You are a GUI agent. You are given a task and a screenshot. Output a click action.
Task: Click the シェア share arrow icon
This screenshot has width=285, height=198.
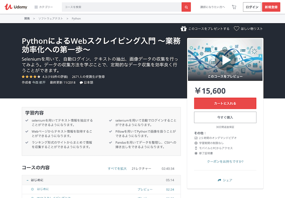219,180
